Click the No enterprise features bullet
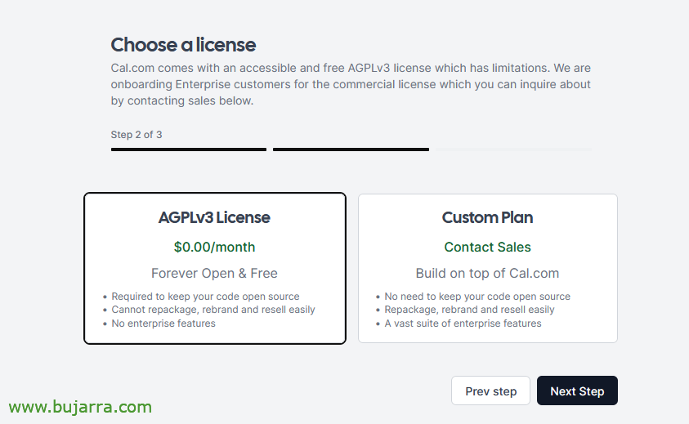689x424 pixels. 163,324
